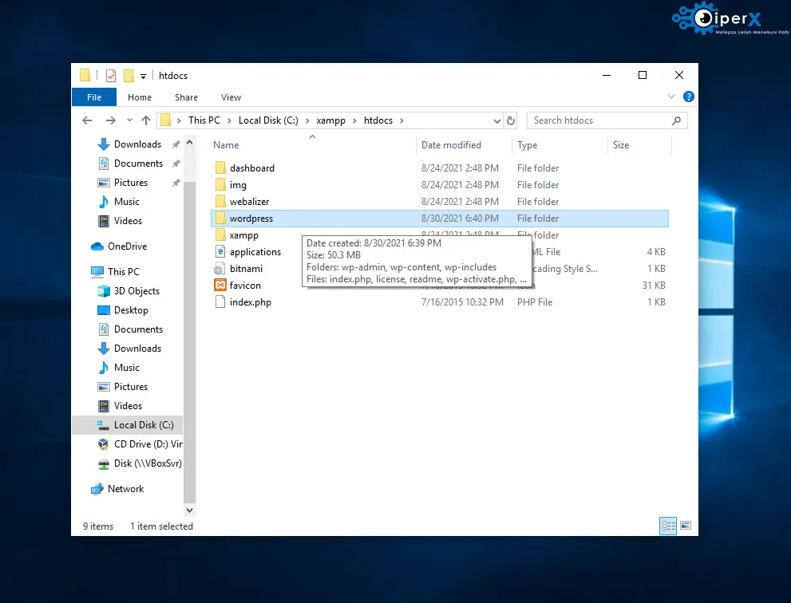Click the Properties icon in quick access toolbar
Image resolution: width=791 pixels, height=603 pixels.
click(111, 76)
